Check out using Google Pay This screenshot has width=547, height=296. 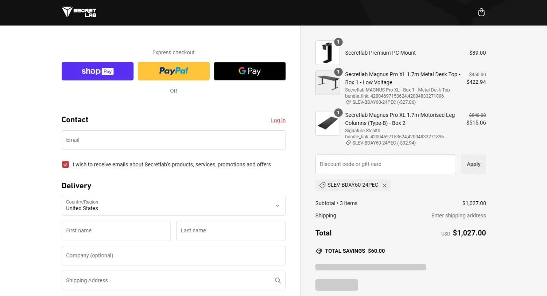[x=249, y=71]
